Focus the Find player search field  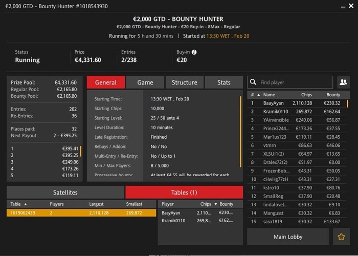(290, 82)
